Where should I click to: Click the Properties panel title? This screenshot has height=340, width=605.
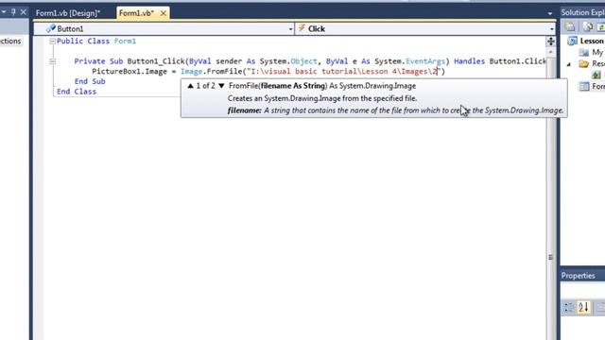(x=578, y=276)
